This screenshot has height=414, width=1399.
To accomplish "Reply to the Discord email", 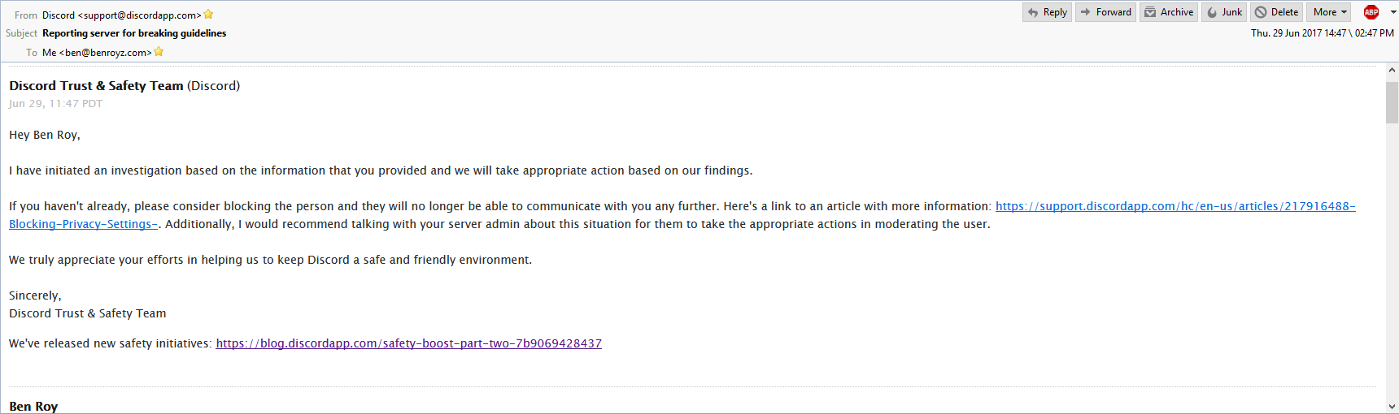I will point(1047,12).
